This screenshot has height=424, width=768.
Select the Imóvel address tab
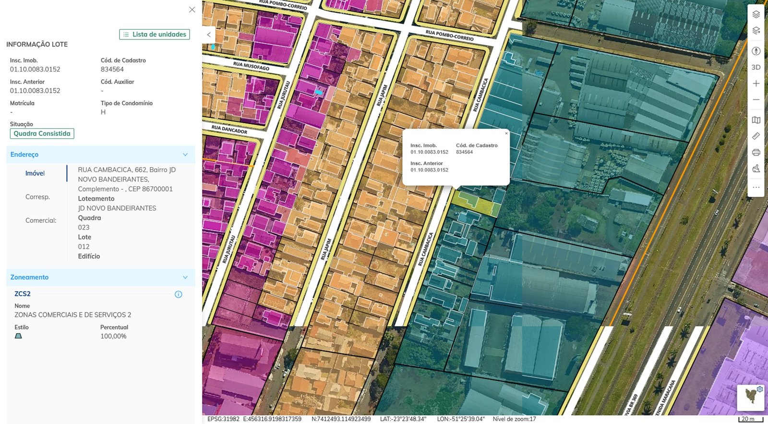(x=35, y=173)
